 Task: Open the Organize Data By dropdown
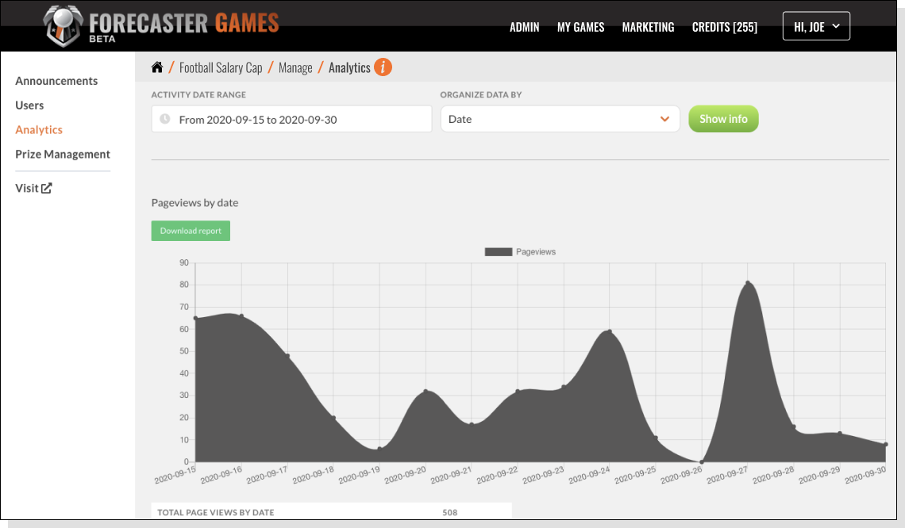coord(560,119)
